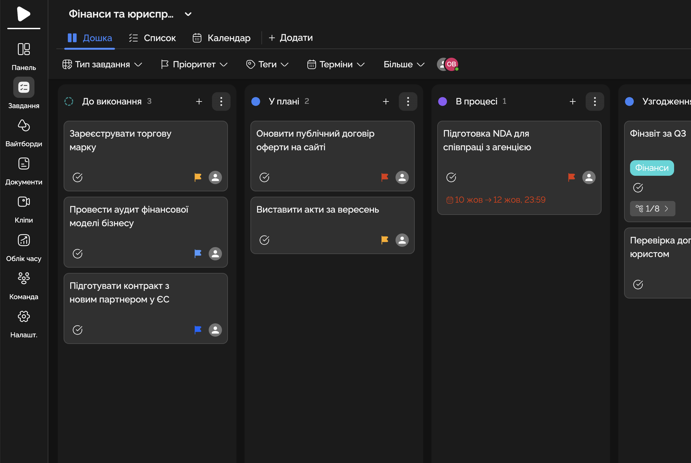Click Додати to add a view
The width and height of the screenshot is (691, 463).
tap(291, 38)
